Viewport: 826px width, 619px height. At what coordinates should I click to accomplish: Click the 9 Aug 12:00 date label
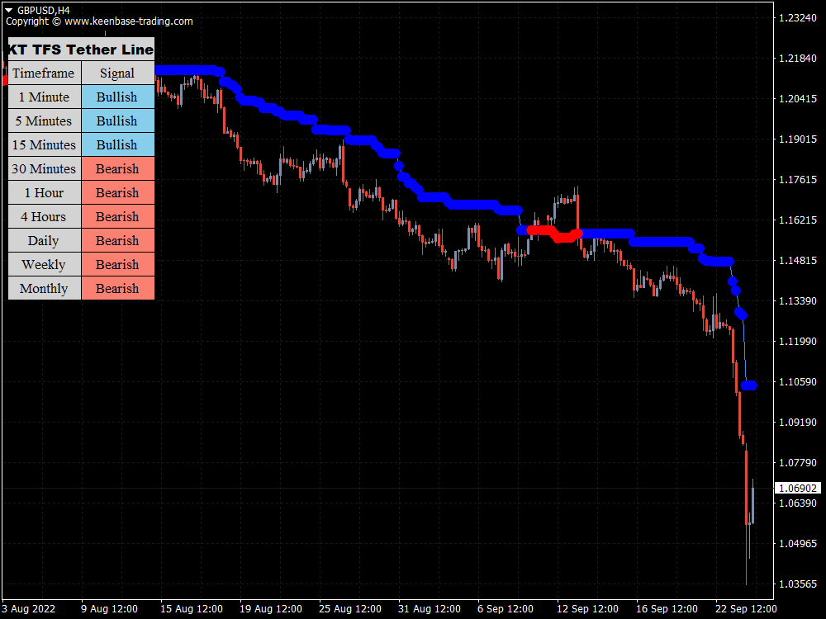(x=109, y=609)
